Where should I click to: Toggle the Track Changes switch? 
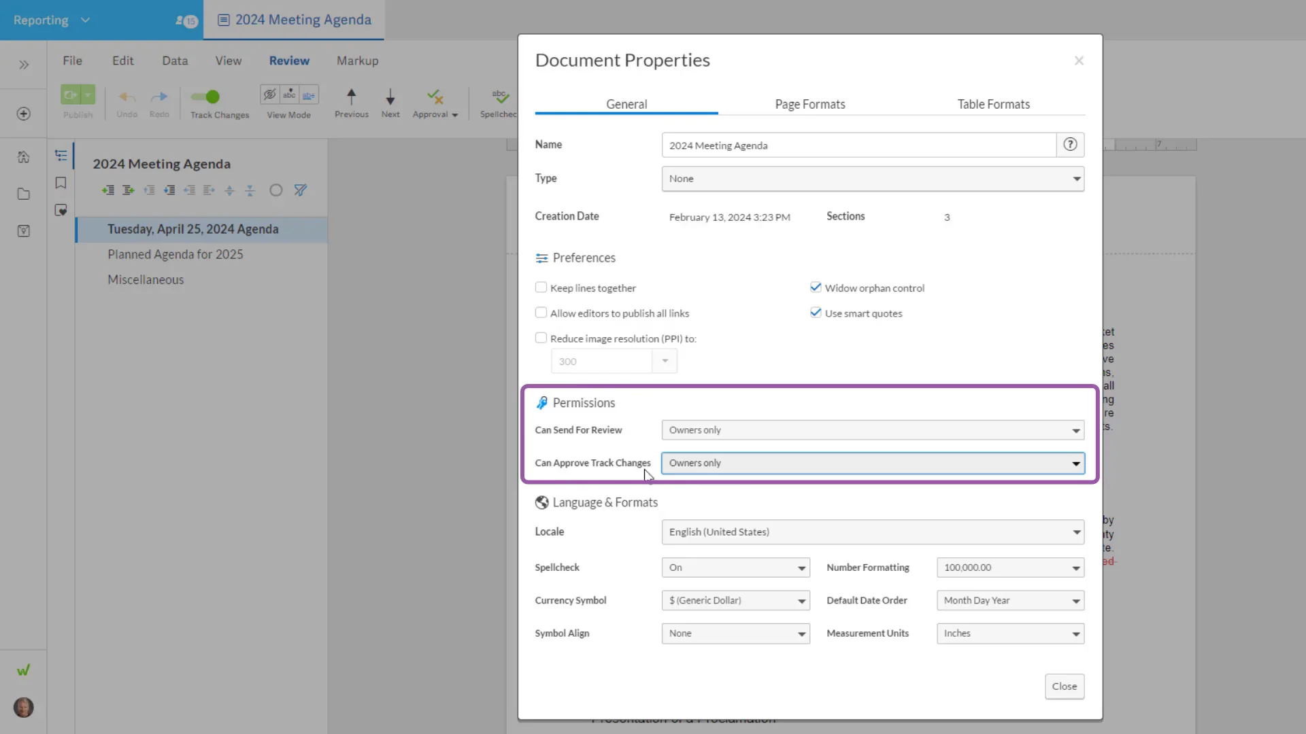pyautogui.click(x=205, y=97)
